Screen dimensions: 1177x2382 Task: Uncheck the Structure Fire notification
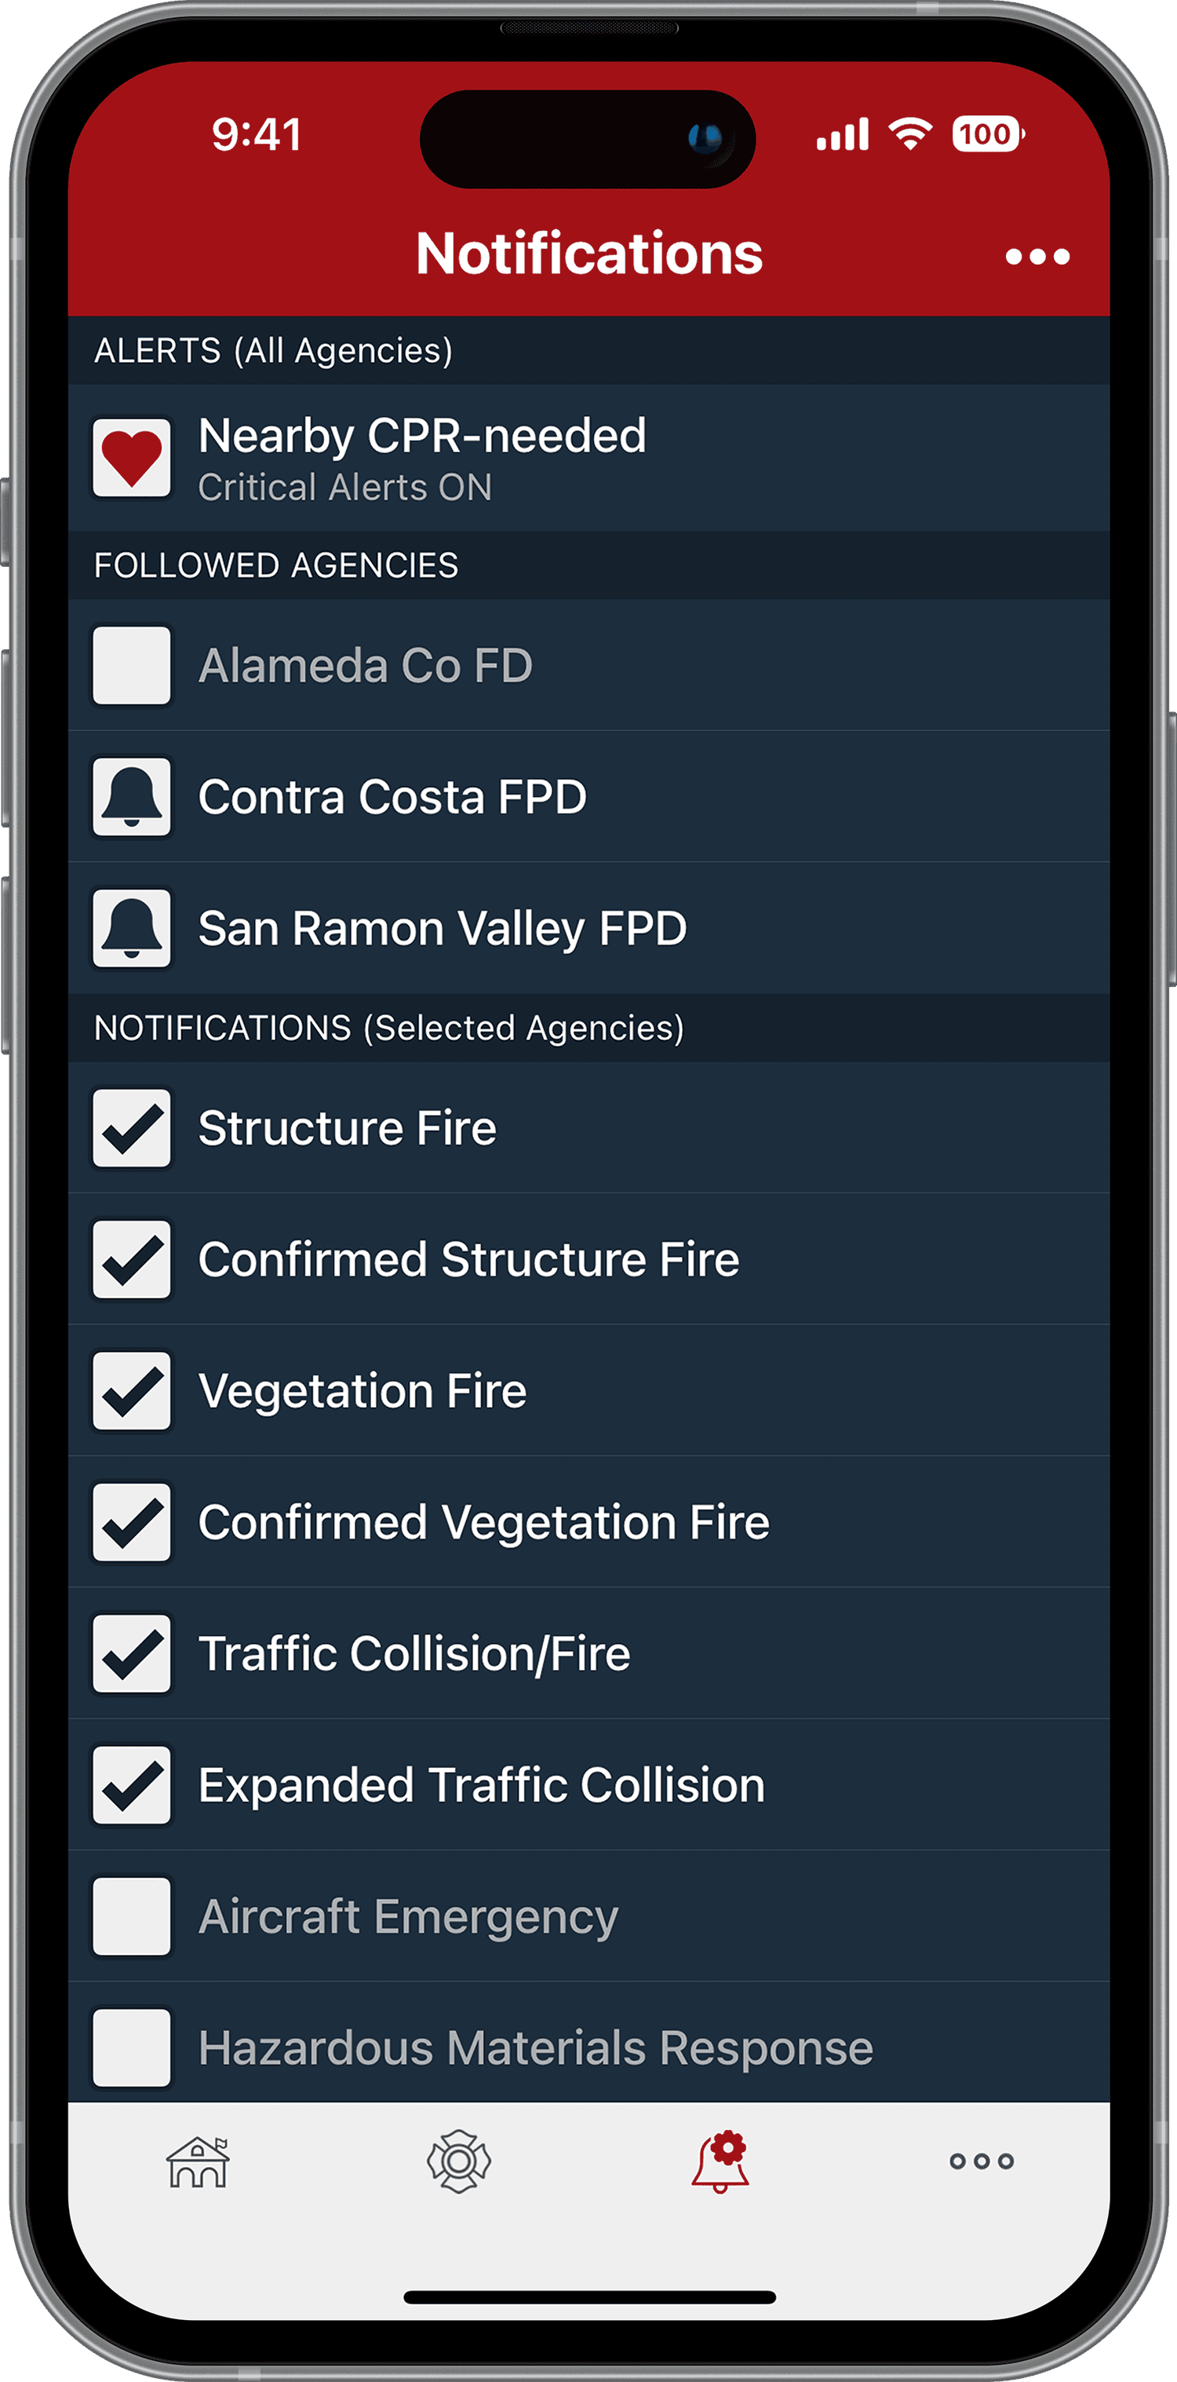[131, 1128]
